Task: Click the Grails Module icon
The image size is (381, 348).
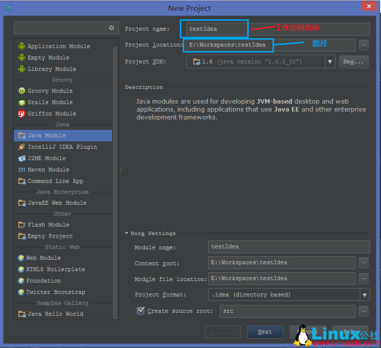Action: pos(22,102)
